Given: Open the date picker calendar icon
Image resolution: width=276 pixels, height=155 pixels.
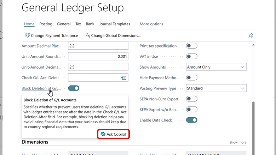Looking at the screenshot, I should (x=124, y=78).
